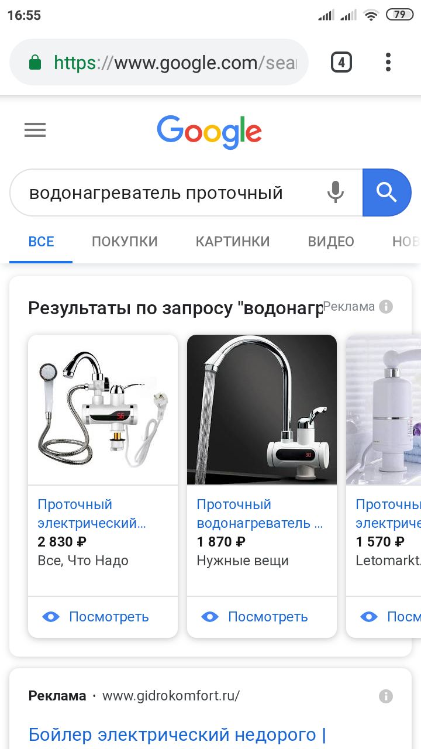
Task: Open the Google hamburger menu
Action: pyautogui.click(x=35, y=130)
